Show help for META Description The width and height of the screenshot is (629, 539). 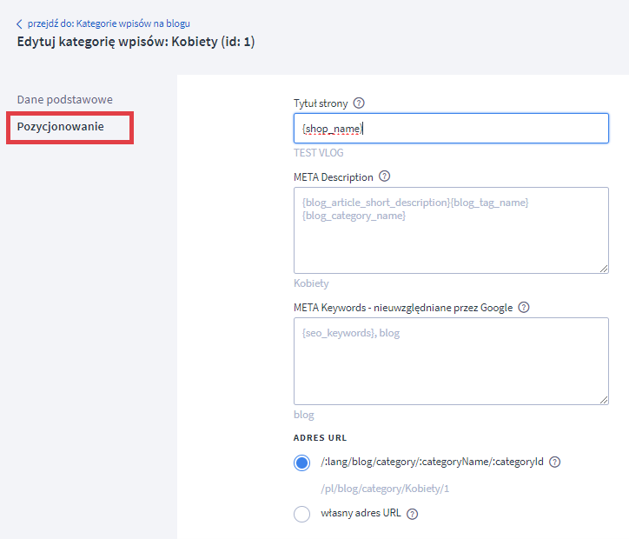[x=385, y=177]
